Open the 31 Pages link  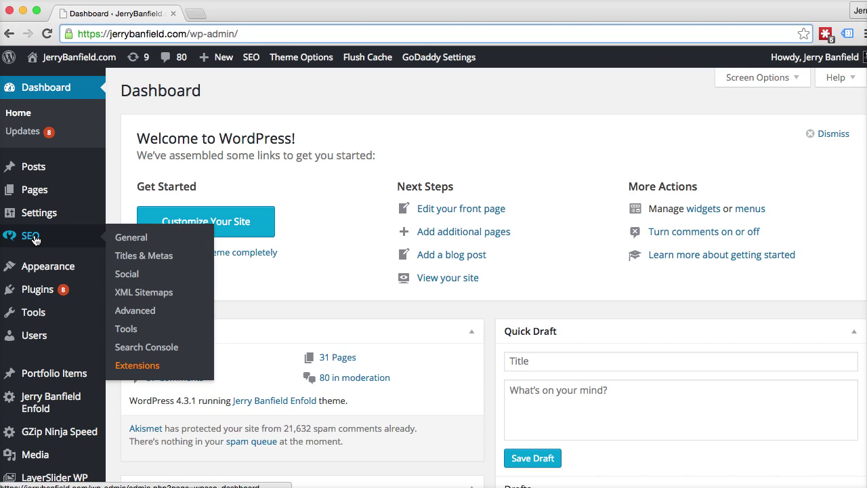(337, 357)
